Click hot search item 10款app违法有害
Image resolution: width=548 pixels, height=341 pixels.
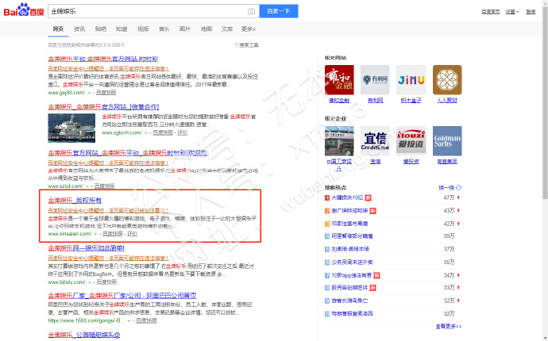352,275
